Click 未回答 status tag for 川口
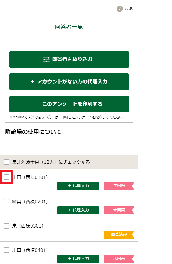172x264 pixels. pos(119,259)
